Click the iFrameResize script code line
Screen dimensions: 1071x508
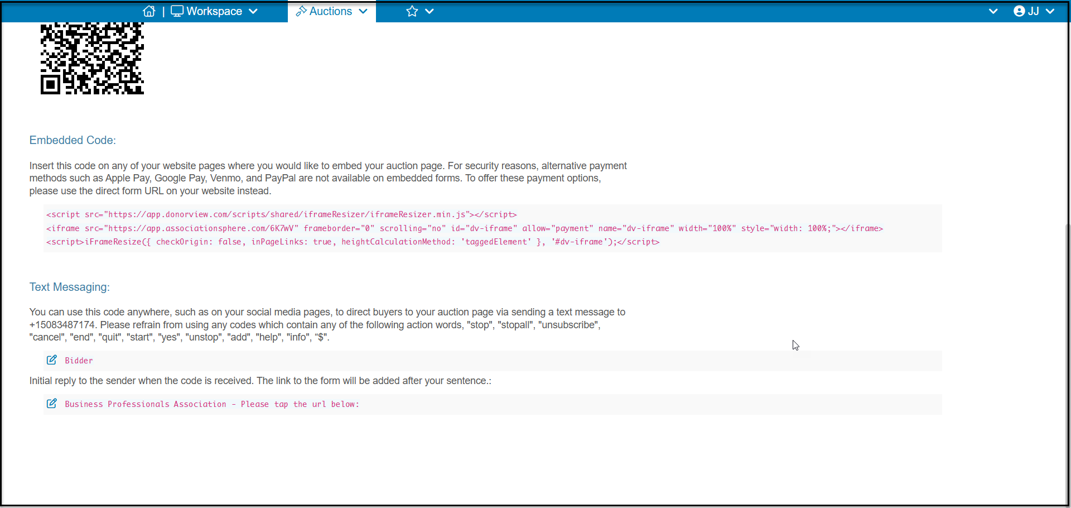[353, 242]
